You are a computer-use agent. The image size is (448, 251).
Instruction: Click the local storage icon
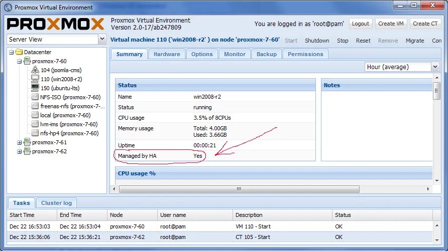[35, 115]
